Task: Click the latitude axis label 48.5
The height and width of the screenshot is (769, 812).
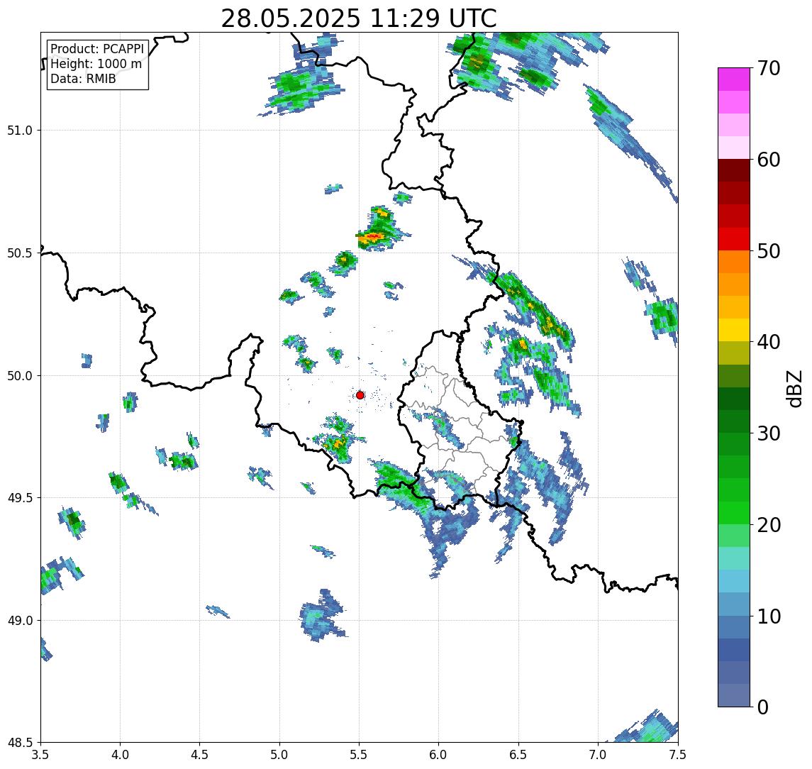Action: [x=20, y=743]
